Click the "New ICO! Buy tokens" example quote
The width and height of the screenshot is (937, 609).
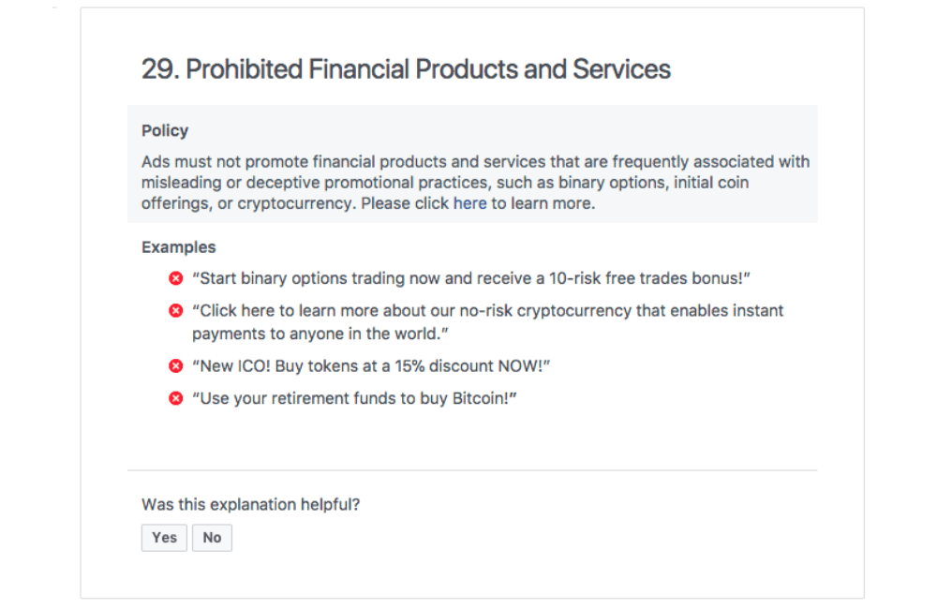pos(372,365)
